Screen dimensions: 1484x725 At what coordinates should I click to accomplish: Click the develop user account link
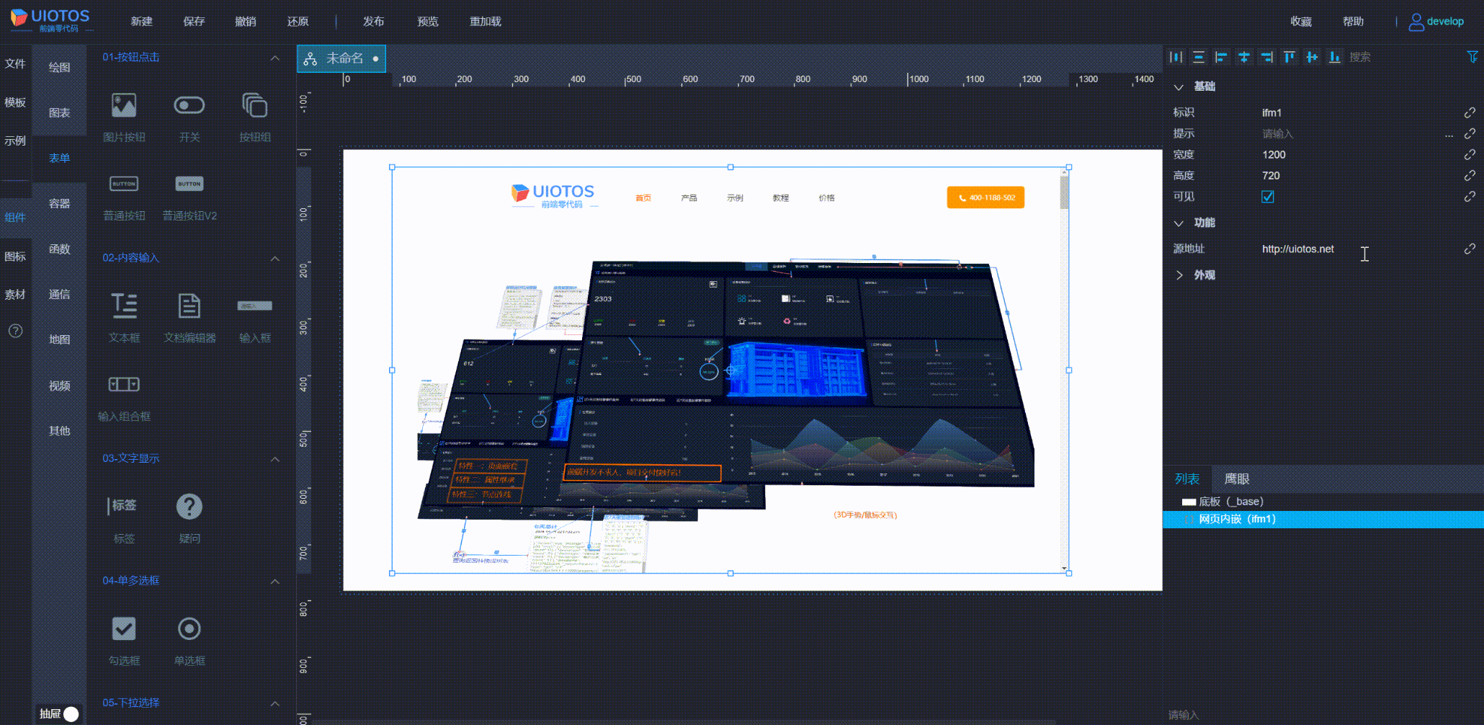pyautogui.click(x=1444, y=22)
